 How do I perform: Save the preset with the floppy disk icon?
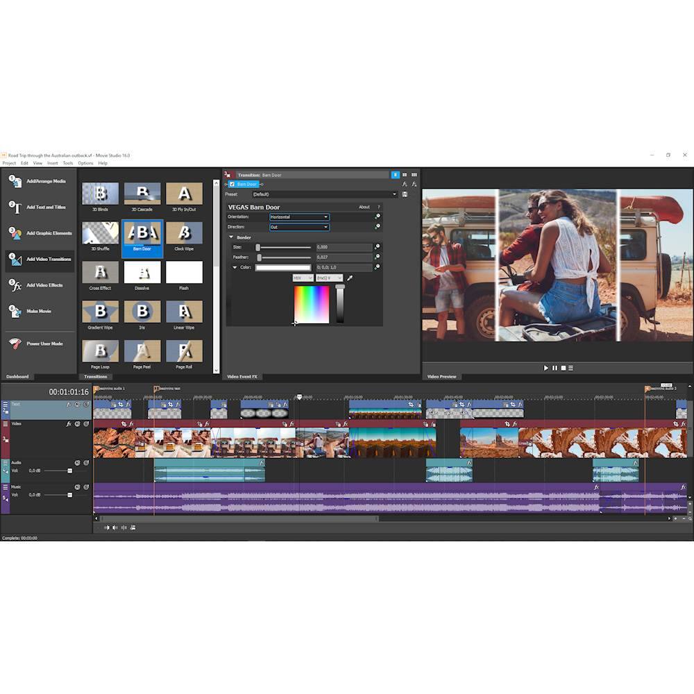tap(405, 194)
